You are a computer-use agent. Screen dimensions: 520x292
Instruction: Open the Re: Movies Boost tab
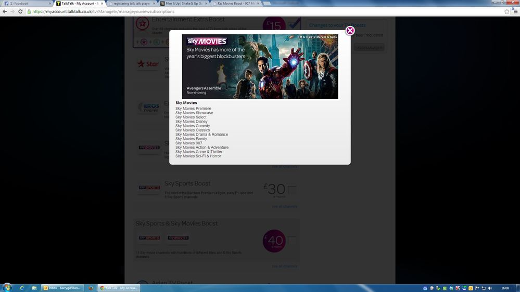[x=235, y=3]
